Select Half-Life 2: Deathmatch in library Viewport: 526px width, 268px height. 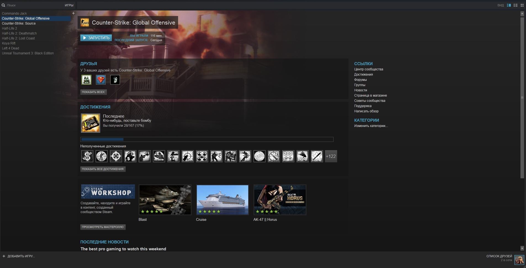pos(19,33)
